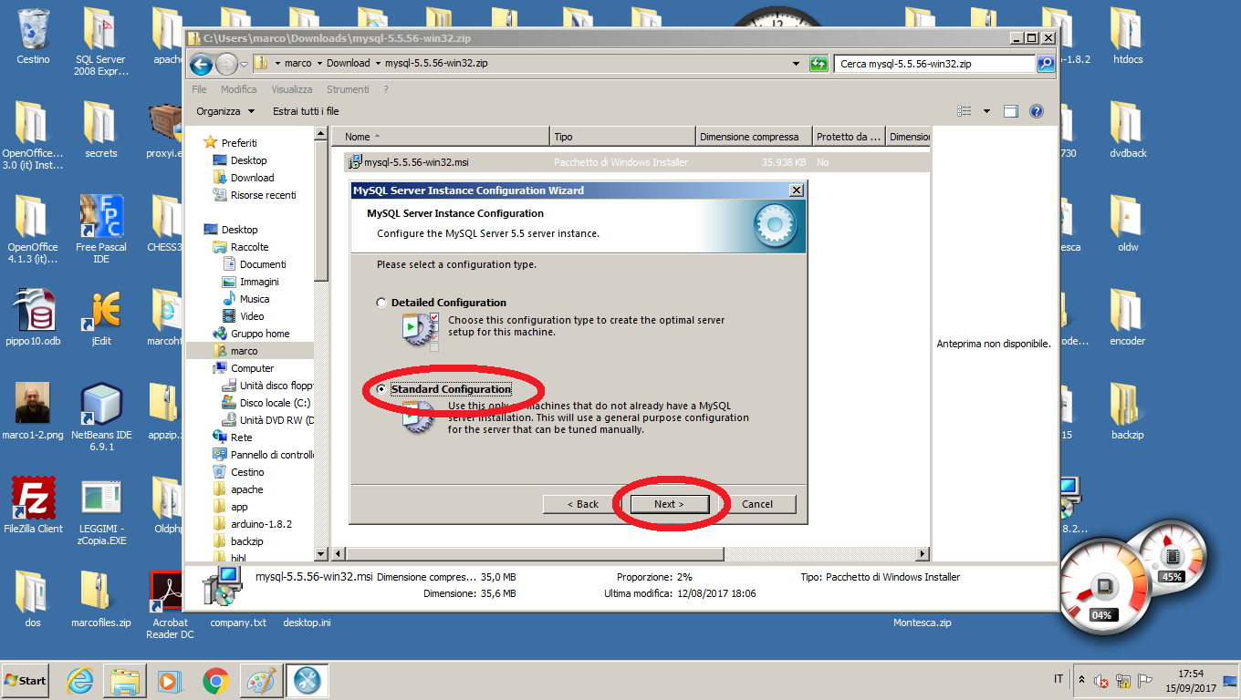Open the File menu in Explorer
The height and width of the screenshot is (700, 1241).
(x=199, y=89)
